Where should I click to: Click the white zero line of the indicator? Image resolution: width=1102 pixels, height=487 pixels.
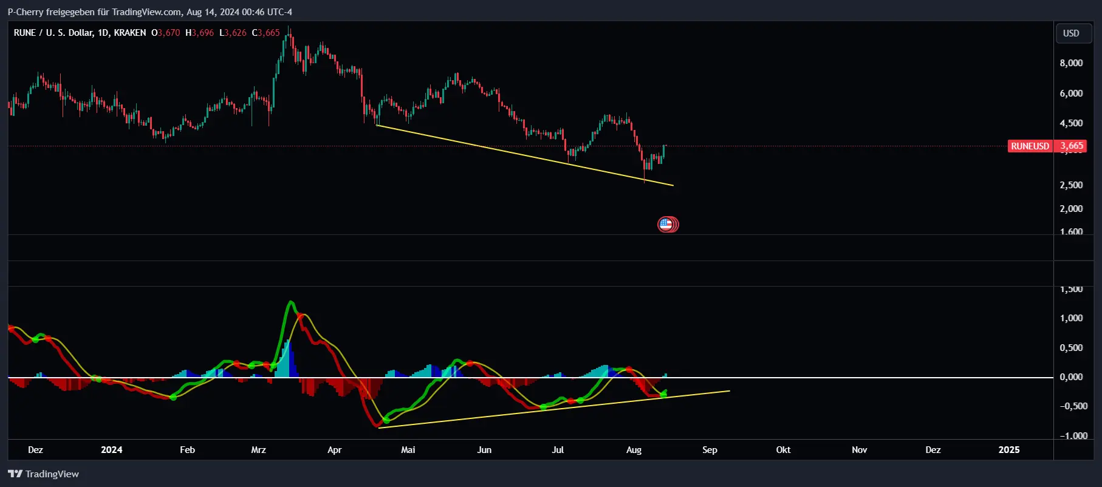coord(530,378)
